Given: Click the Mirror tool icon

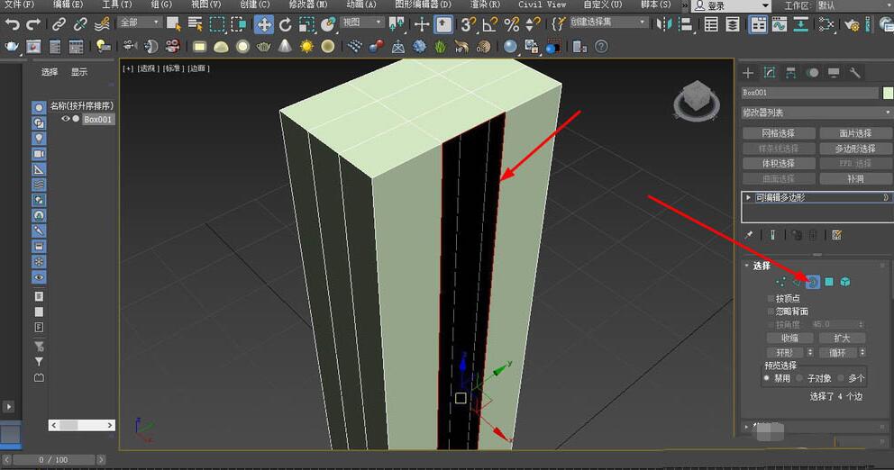Looking at the screenshot, I should point(663,24).
